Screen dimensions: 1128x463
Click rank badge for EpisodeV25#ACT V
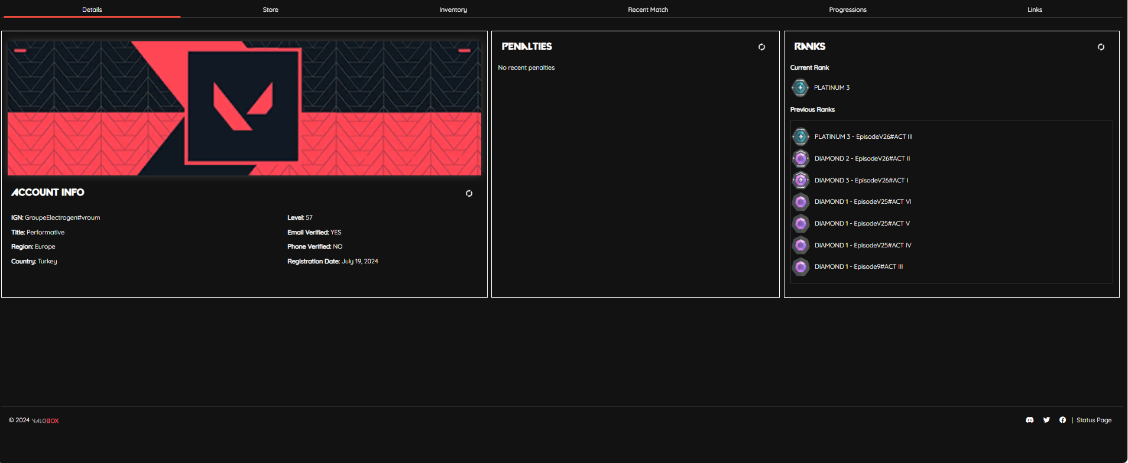click(x=800, y=223)
